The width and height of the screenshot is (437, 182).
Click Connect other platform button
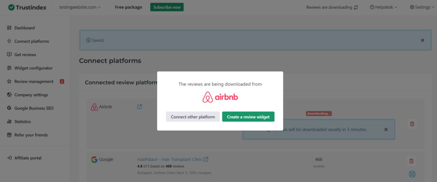[193, 117]
